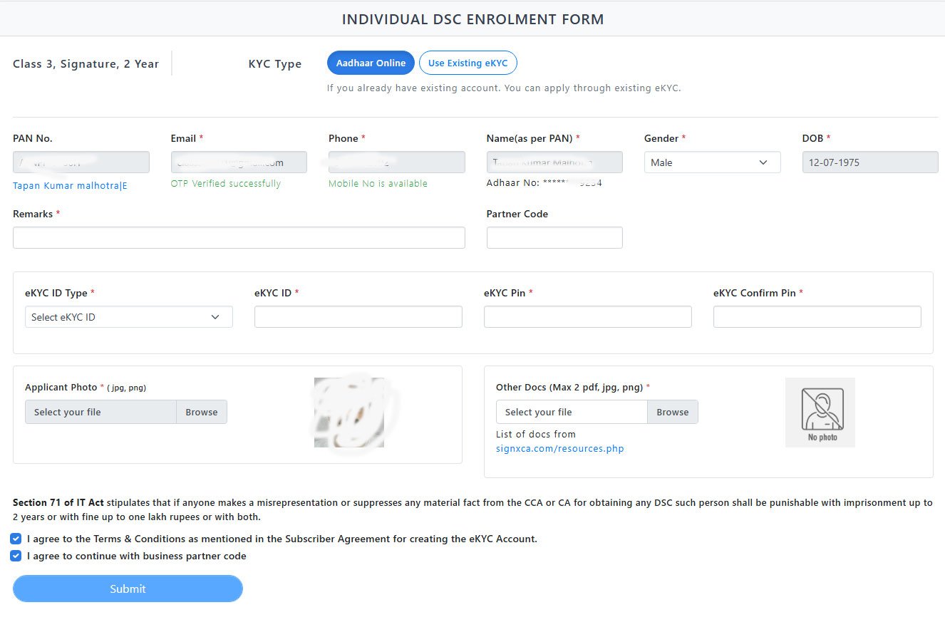The height and width of the screenshot is (627, 945).
Task: Click the eKYC ID input field
Action: (x=358, y=317)
